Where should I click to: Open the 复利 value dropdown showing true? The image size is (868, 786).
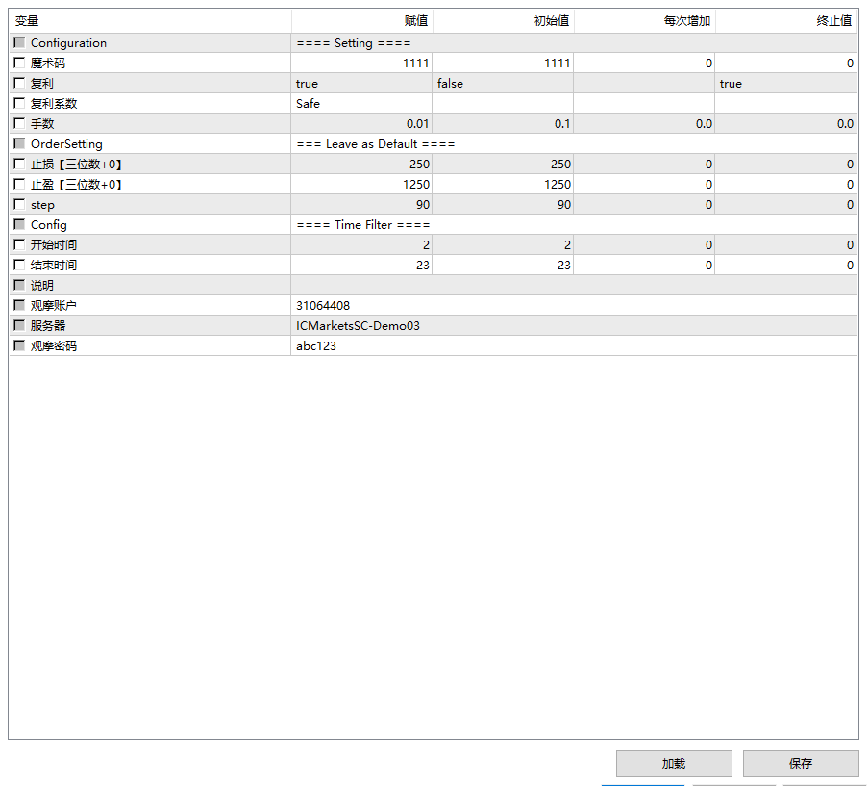pyautogui.click(x=361, y=83)
